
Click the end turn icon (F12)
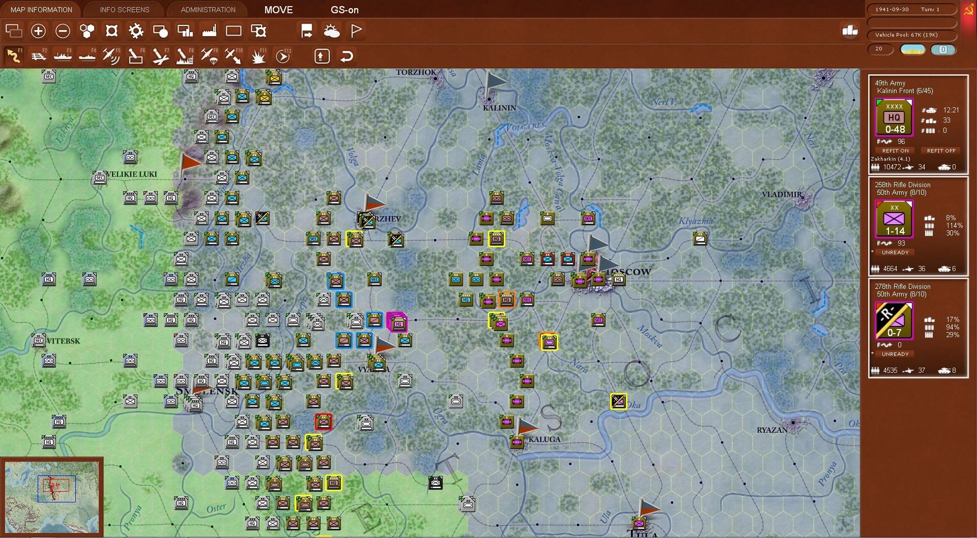coord(283,56)
